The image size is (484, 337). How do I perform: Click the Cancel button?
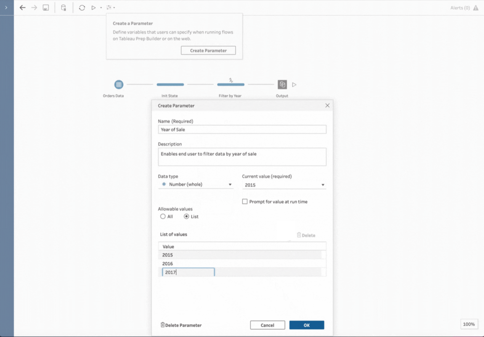point(267,325)
